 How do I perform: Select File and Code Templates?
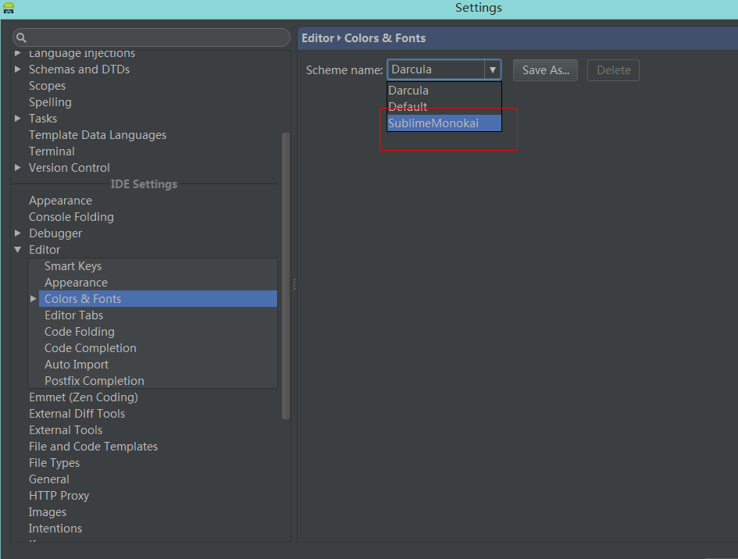tap(93, 447)
